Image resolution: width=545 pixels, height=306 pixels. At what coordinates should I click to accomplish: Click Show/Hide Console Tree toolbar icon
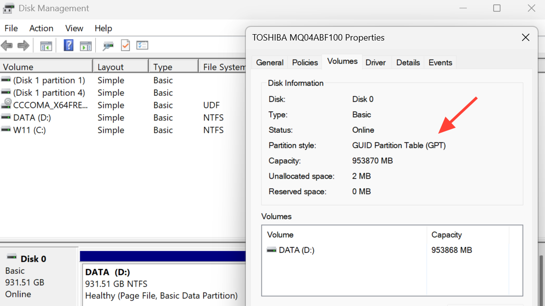[x=46, y=46]
